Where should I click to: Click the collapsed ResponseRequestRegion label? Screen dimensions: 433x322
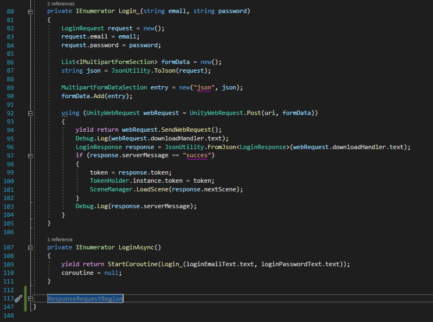85,299
